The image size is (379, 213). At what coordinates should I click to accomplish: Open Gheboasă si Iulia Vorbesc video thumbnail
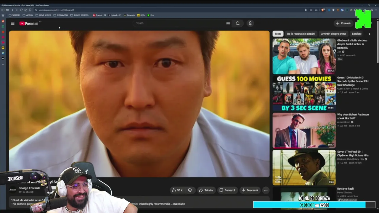304,56
